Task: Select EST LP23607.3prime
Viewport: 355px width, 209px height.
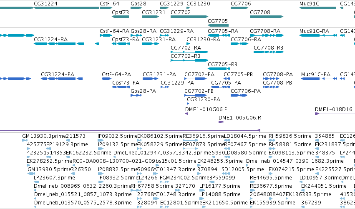Action: tap(36, 182)
